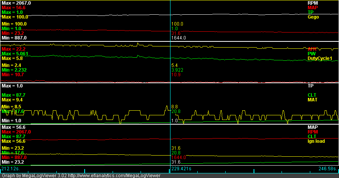Viewport: 339px width, 178px height.
Task: Click the yellow cursor value 100.0
Action: [177, 24]
